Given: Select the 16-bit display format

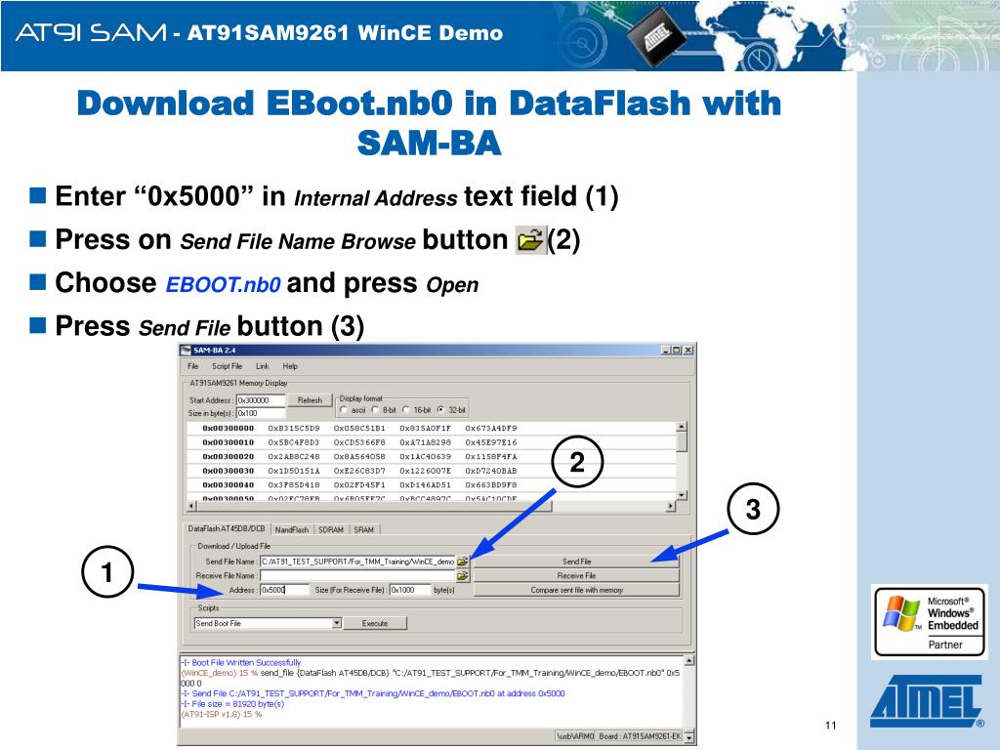Looking at the screenshot, I should (x=405, y=410).
